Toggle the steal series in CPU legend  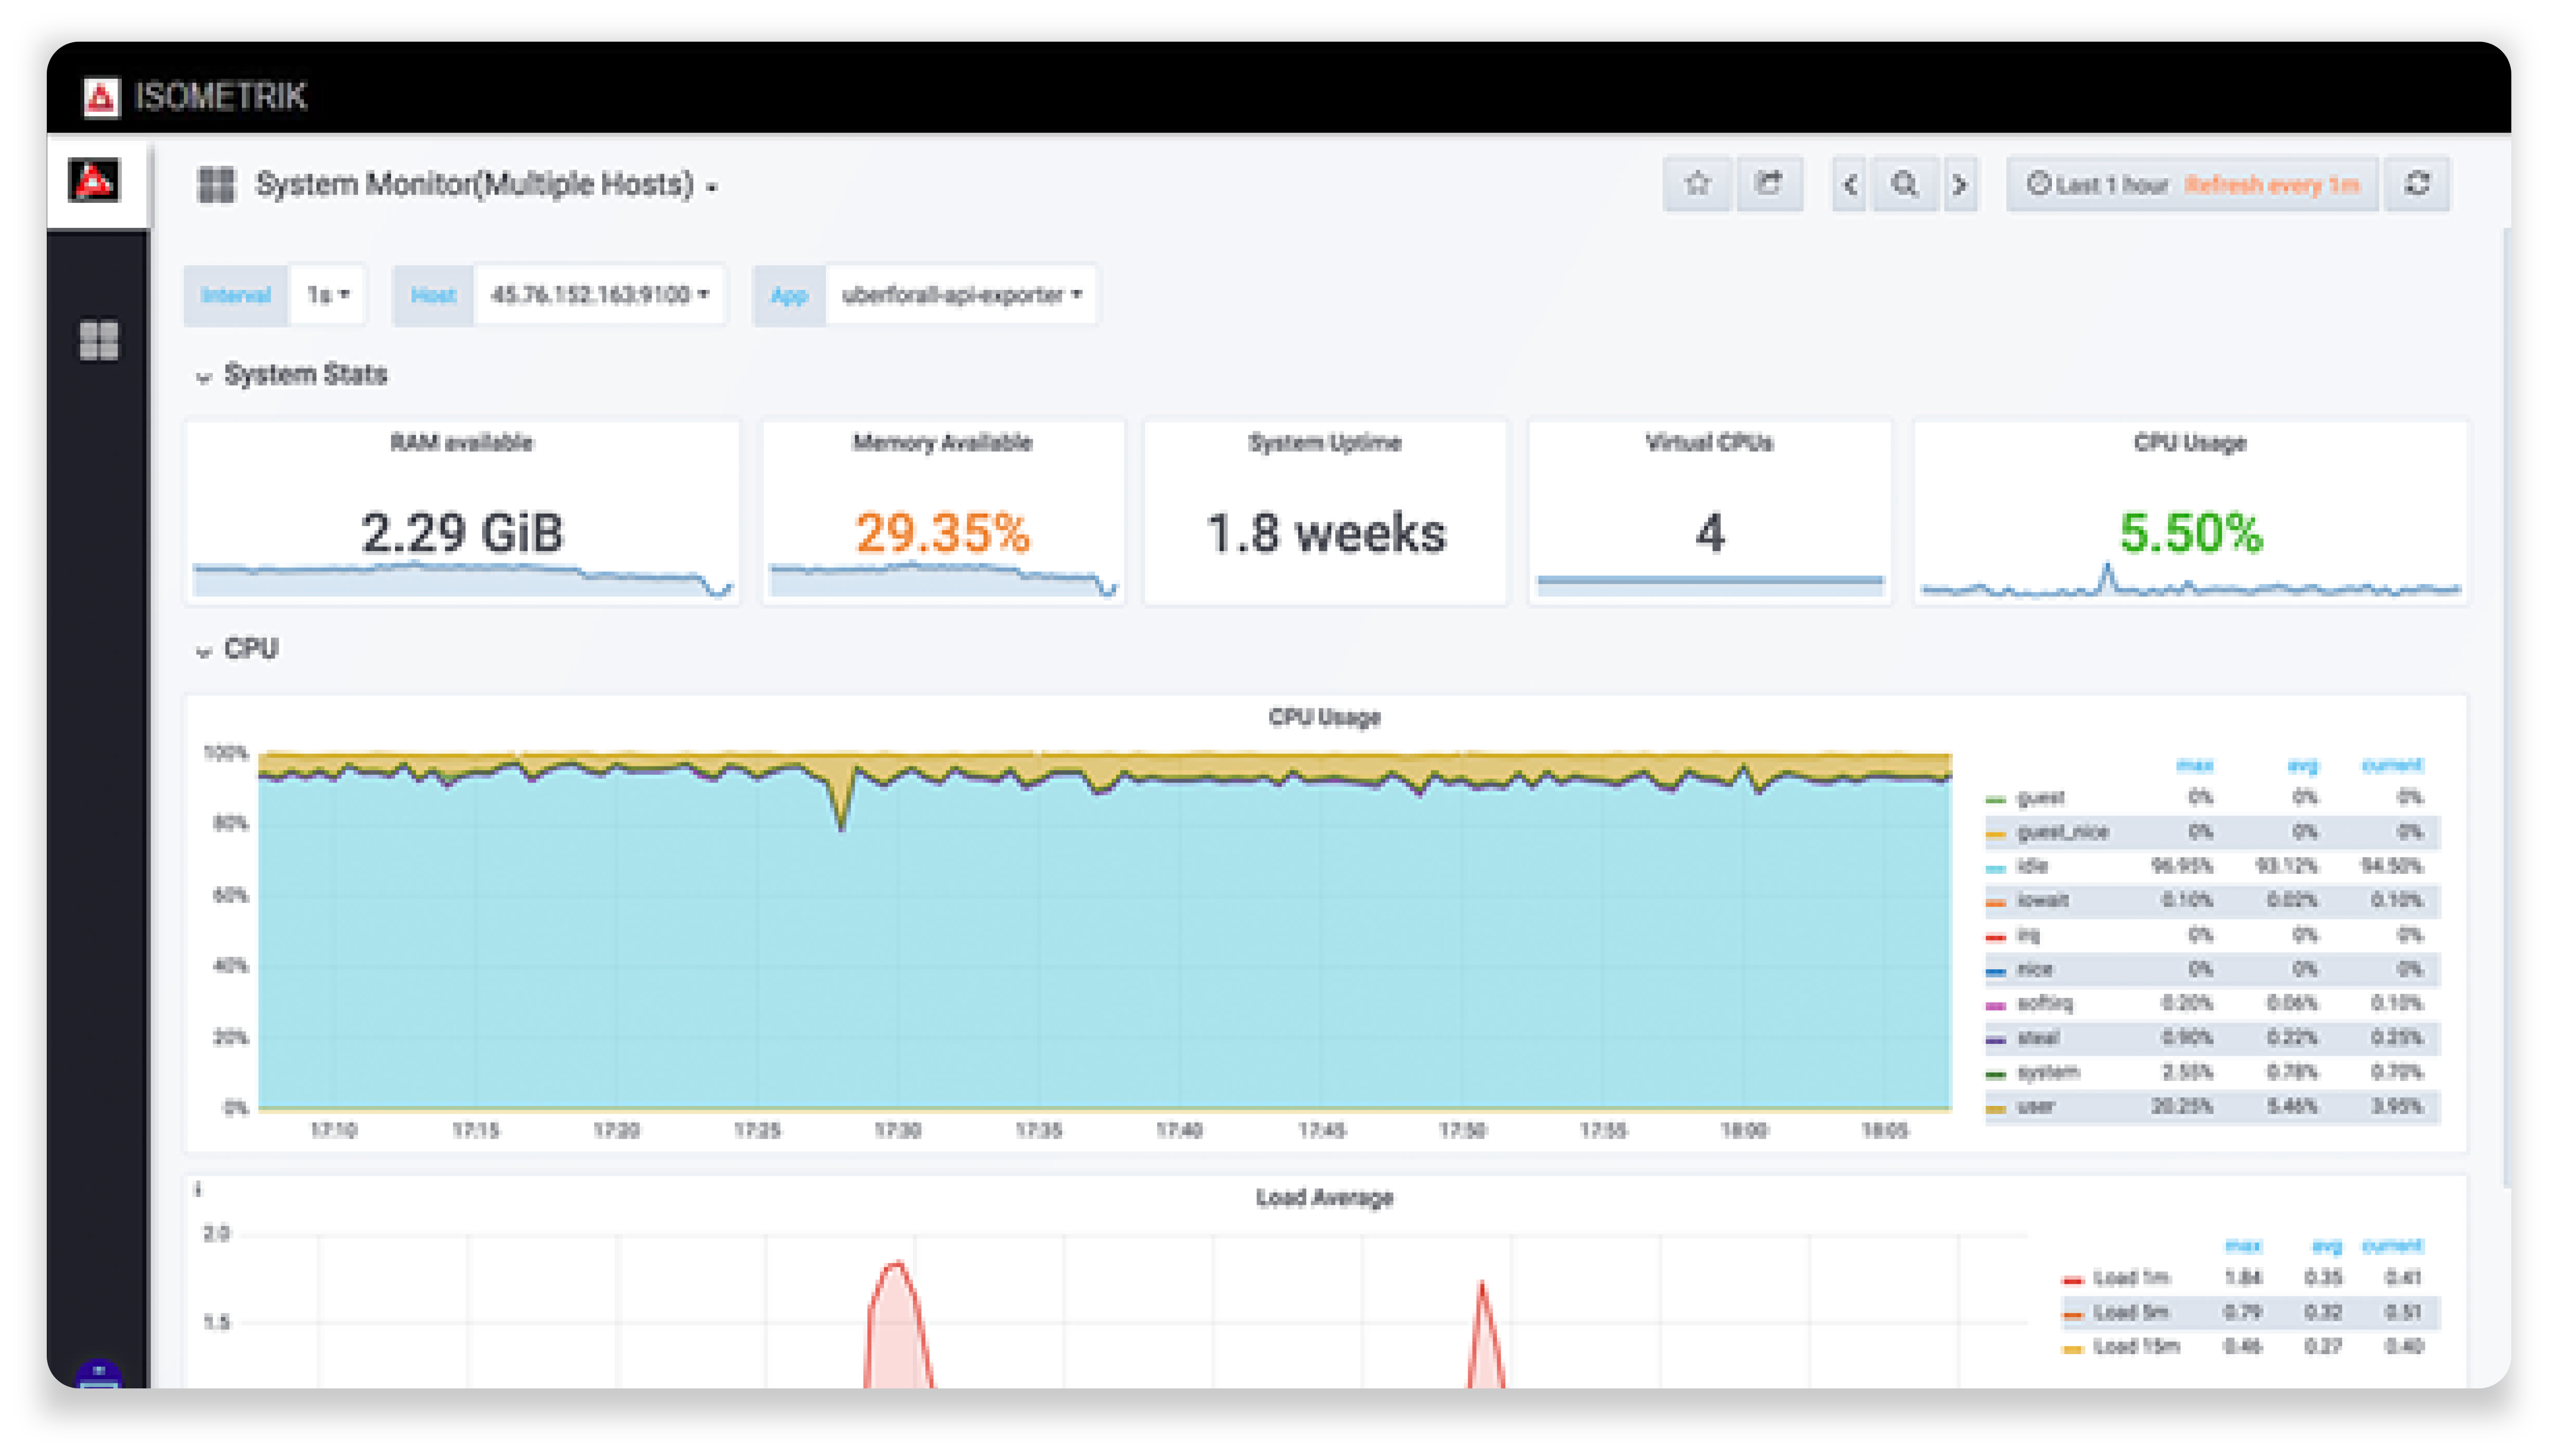(2037, 1037)
